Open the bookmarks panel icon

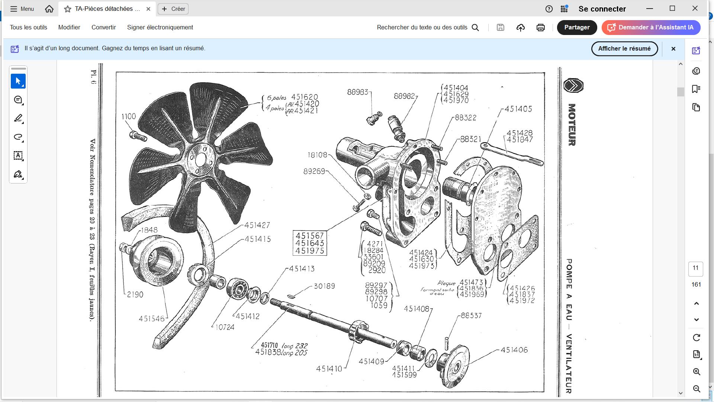click(x=696, y=89)
